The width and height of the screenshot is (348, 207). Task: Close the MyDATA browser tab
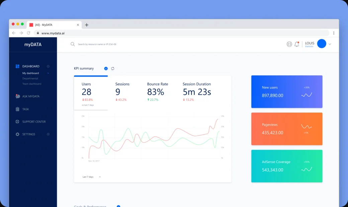click(x=78, y=25)
